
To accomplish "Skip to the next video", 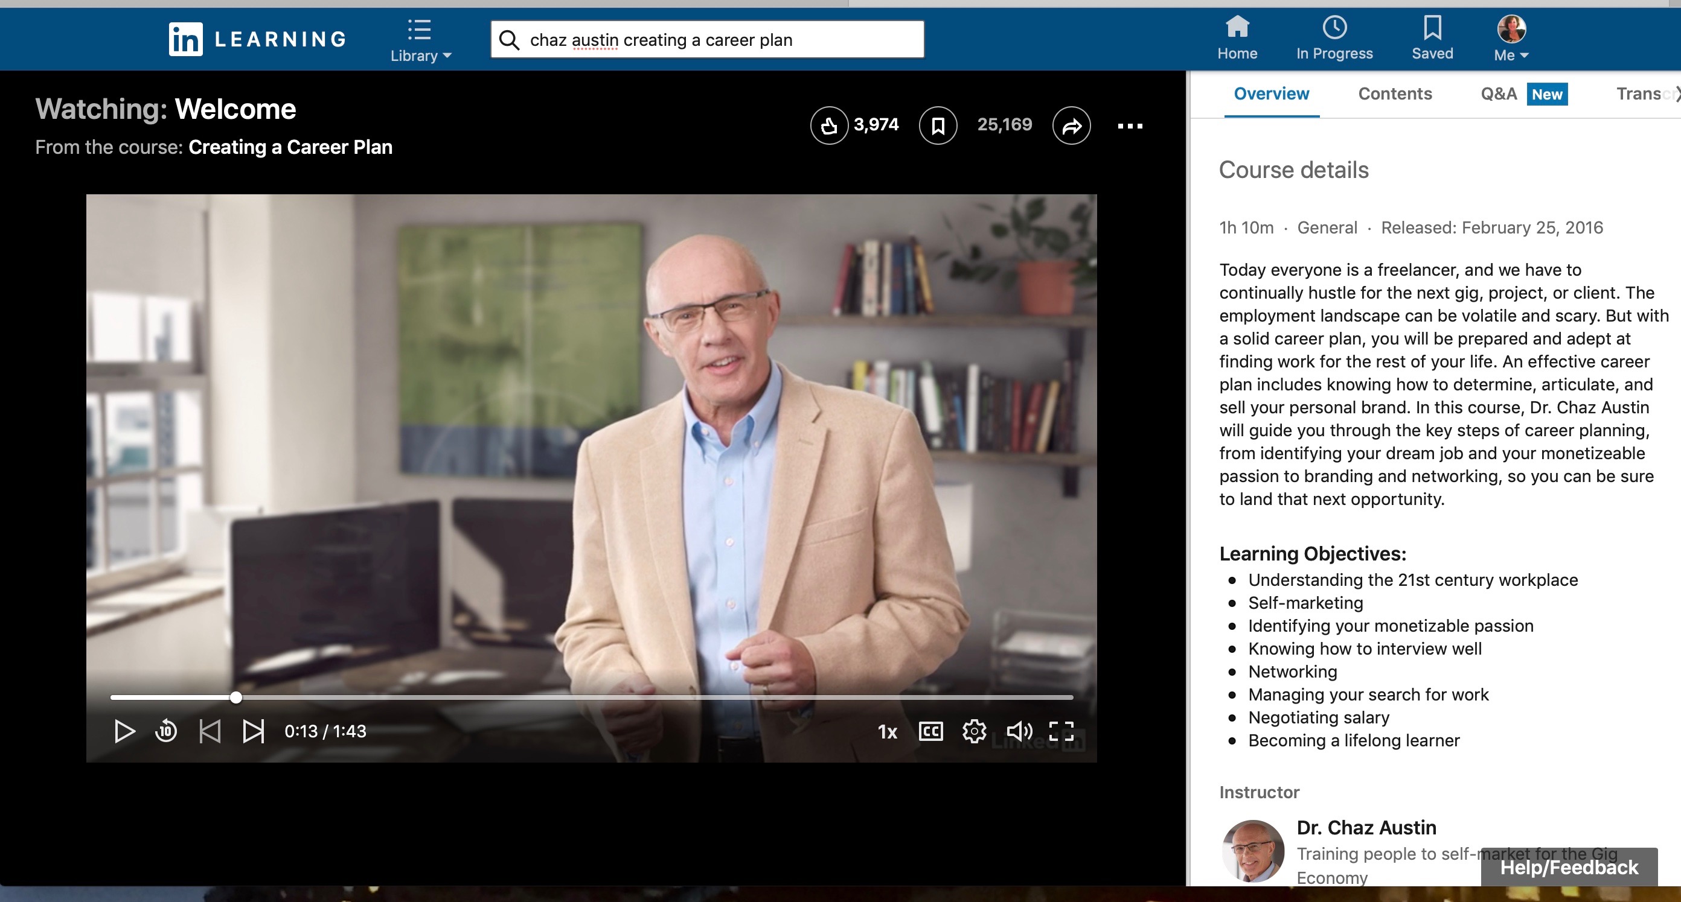I will pyautogui.click(x=253, y=731).
